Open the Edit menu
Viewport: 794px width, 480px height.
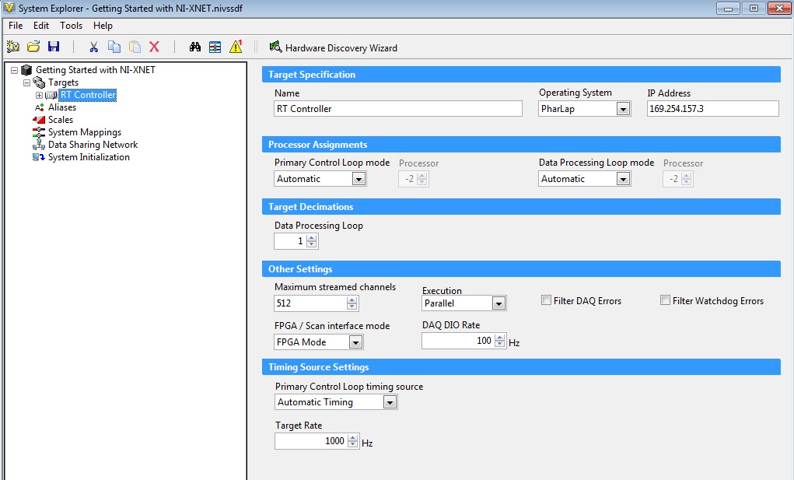[x=41, y=26]
